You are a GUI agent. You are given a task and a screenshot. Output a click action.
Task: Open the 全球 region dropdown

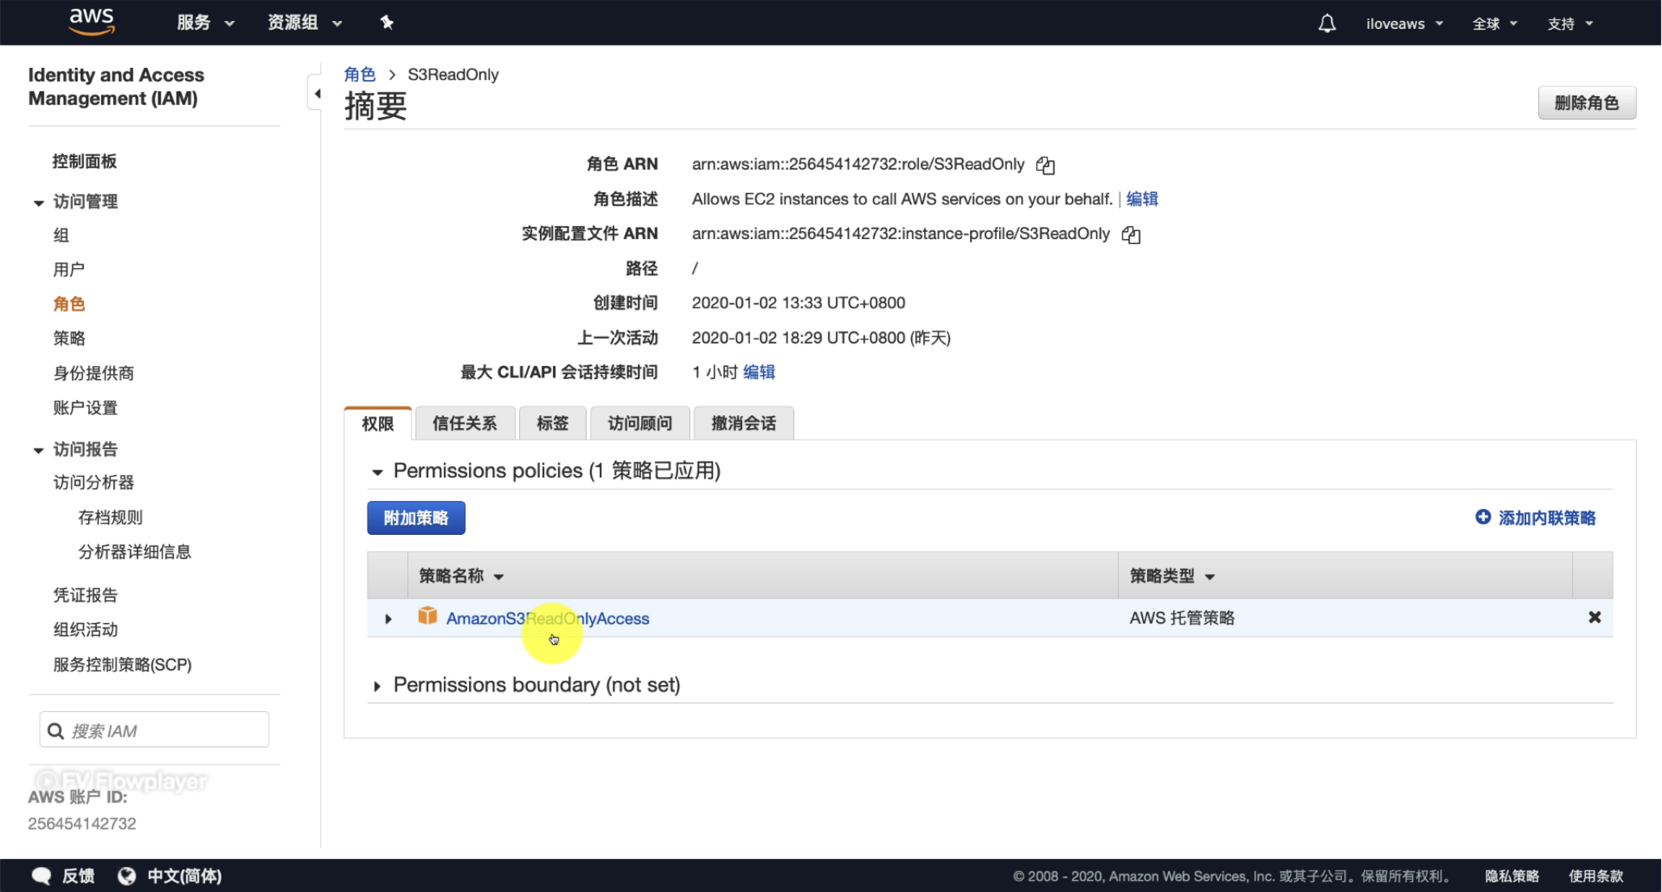click(1494, 23)
